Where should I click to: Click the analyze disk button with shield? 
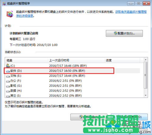pos(89,117)
